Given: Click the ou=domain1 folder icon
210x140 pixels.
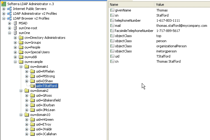Looking at the screenshot, I should tap(27, 67).
